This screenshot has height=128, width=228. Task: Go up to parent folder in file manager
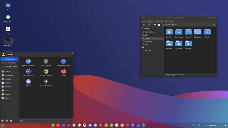click(155, 25)
